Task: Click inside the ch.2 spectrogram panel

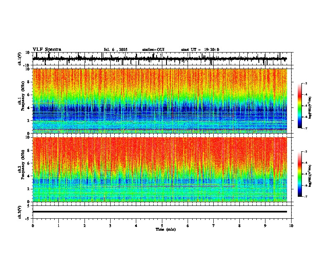Action: (159, 169)
